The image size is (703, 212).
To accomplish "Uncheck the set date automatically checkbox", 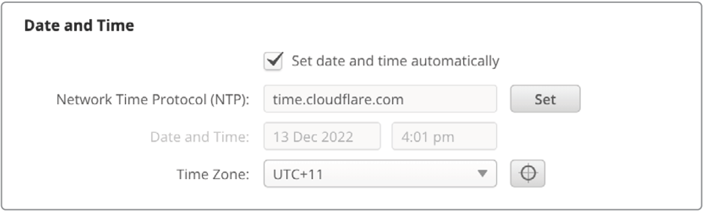I will pos(273,61).
